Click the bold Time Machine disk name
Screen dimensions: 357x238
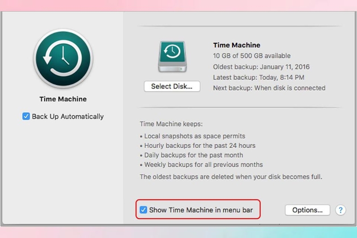[237, 45]
